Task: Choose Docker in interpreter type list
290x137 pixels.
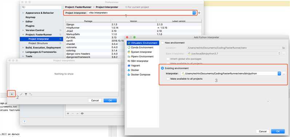Action: click(x=143, y=70)
